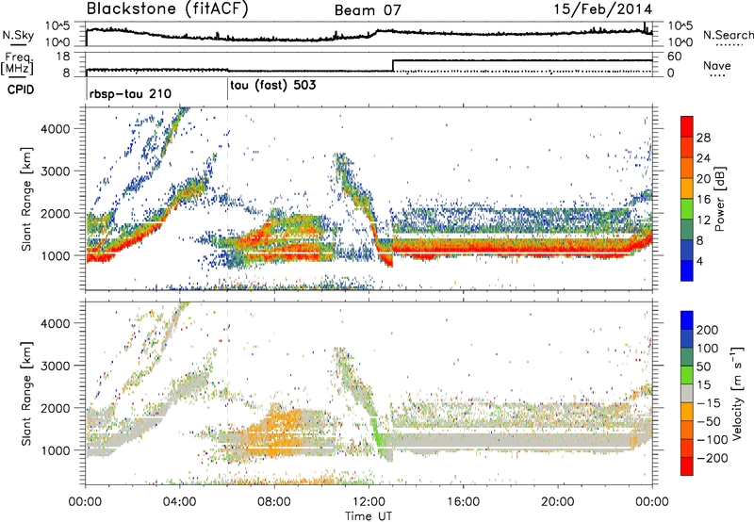Click the frequency step-up near 13:00 UT
The width and height of the screenshot is (754, 522).
393,65
